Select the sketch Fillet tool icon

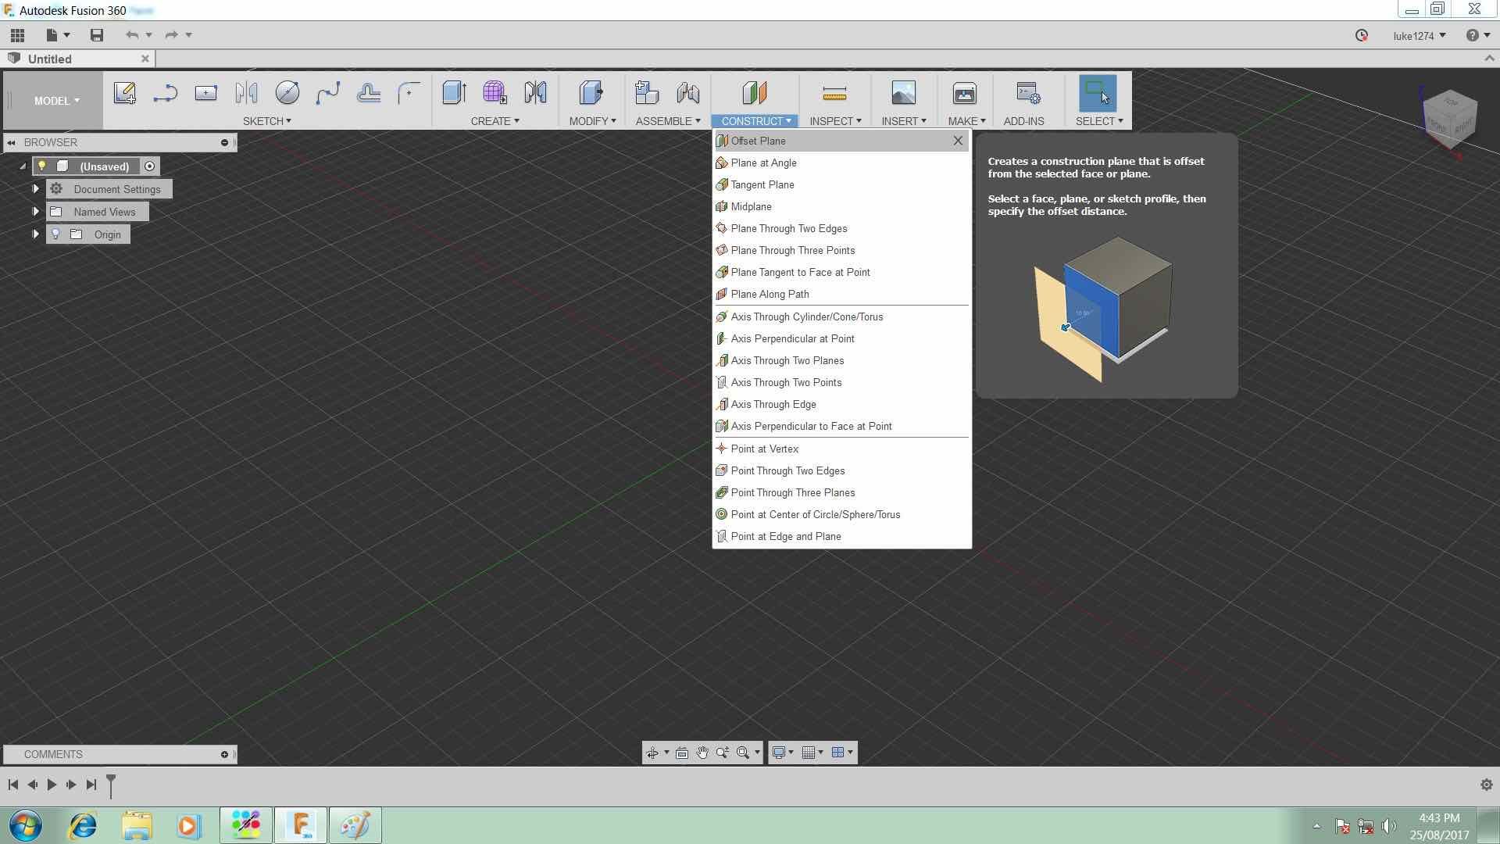409,94
